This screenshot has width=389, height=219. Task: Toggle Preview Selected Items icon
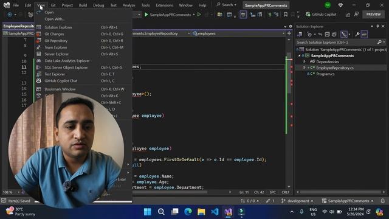[x=364, y=34]
